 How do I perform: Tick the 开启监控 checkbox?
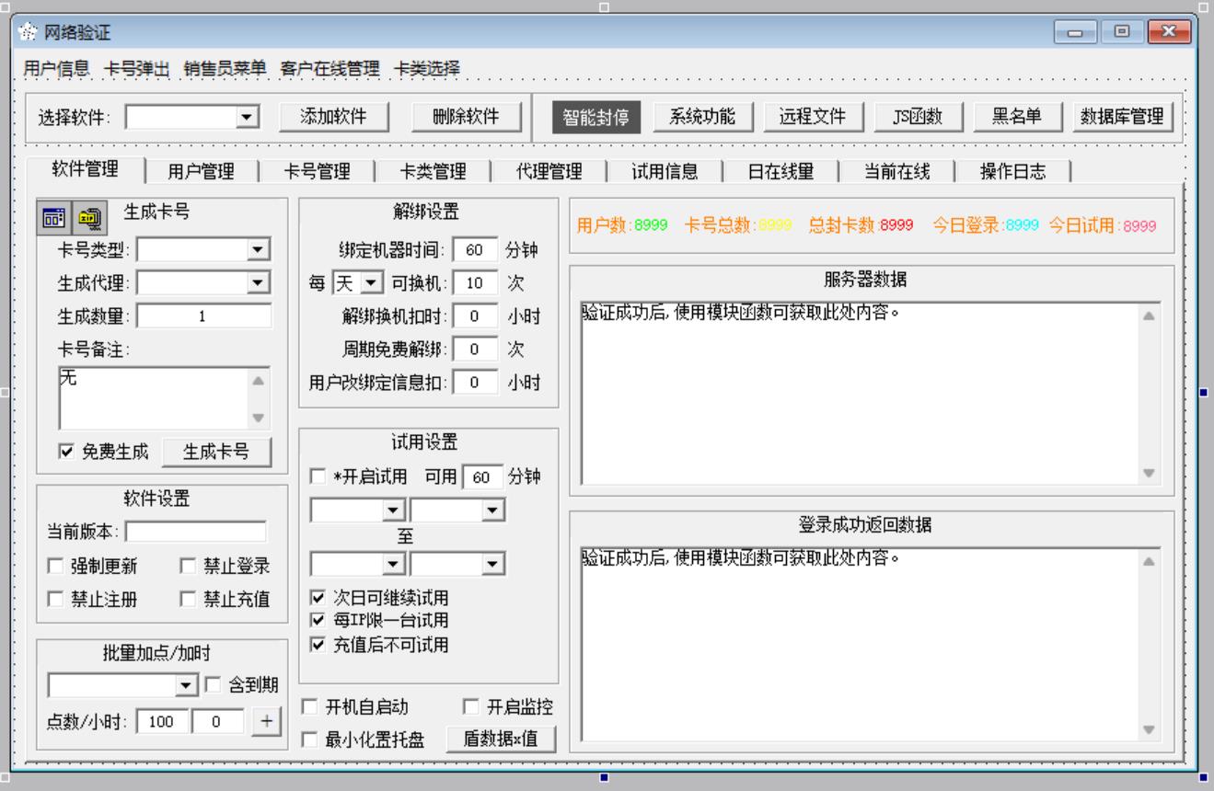click(x=470, y=706)
